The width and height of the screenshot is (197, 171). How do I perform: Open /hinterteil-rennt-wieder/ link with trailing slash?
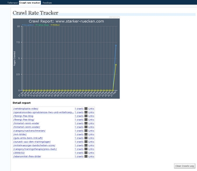click(27, 127)
